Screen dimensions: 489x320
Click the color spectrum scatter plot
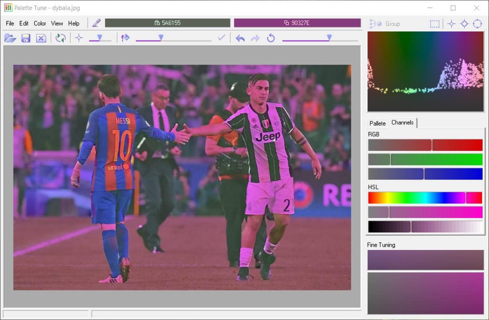pos(425,72)
